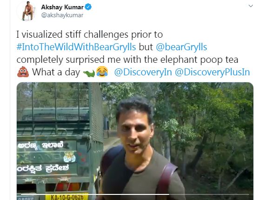This screenshot has width=258, height=200.
Task: Open Akshay Kumar's profile picture
Action: click(x=27, y=11)
